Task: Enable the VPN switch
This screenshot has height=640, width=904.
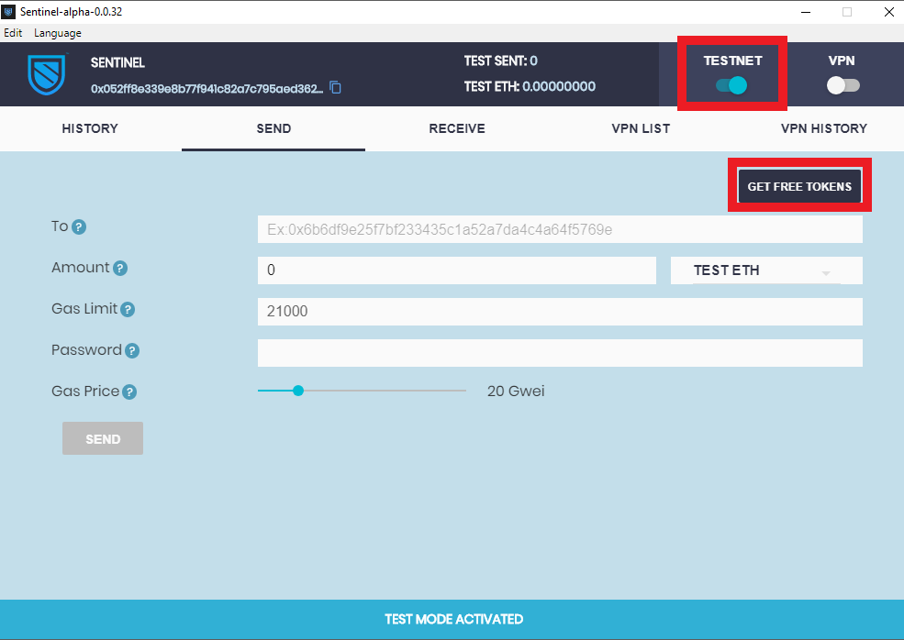Action: (843, 85)
